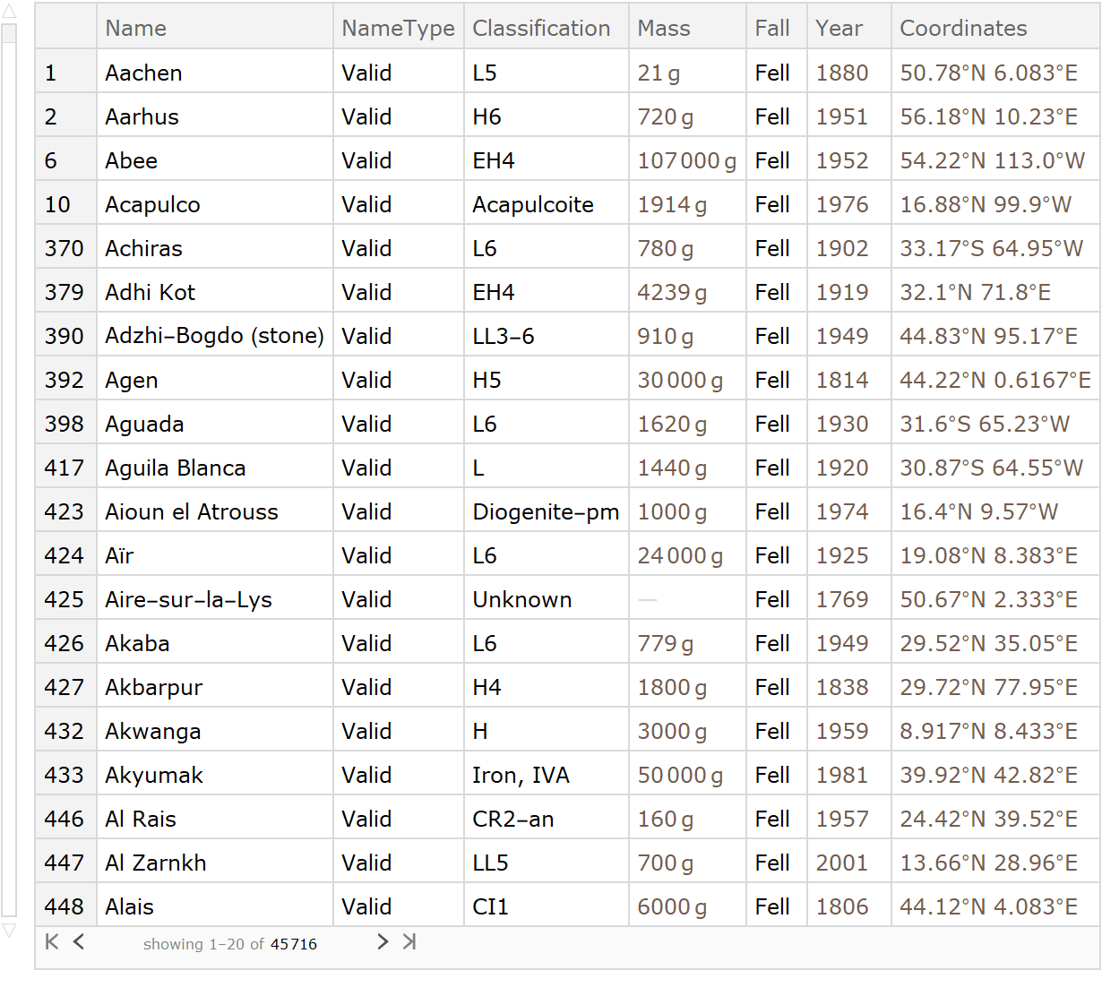Advance to the next page of rows
This screenshot has width=1102, height=996.
[x=383, y=941]
